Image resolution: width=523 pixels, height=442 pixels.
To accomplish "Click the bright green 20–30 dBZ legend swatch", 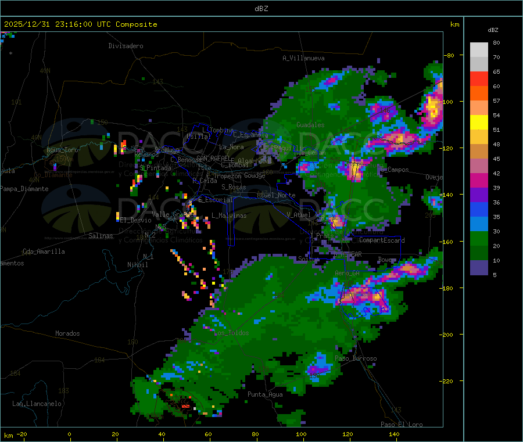I will tap(479, 239).
